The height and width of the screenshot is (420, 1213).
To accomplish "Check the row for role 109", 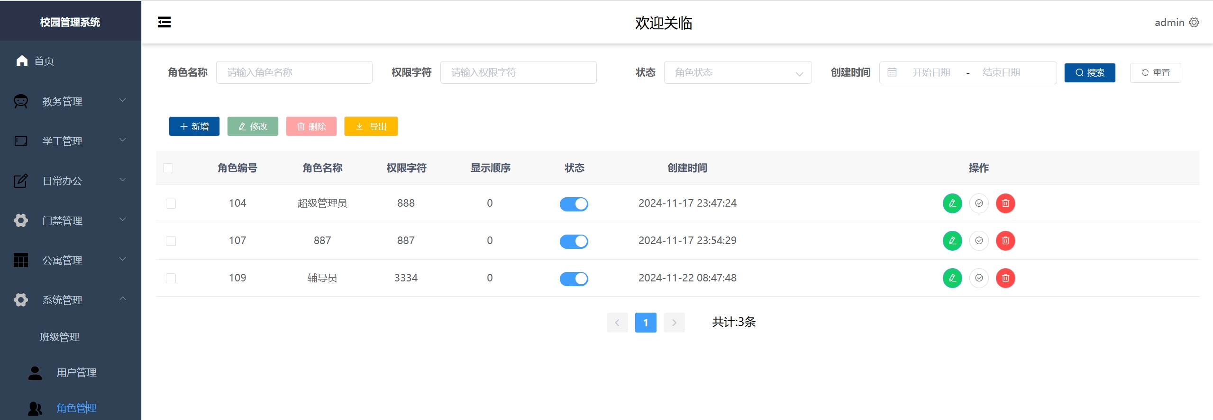I will point(171,278).
